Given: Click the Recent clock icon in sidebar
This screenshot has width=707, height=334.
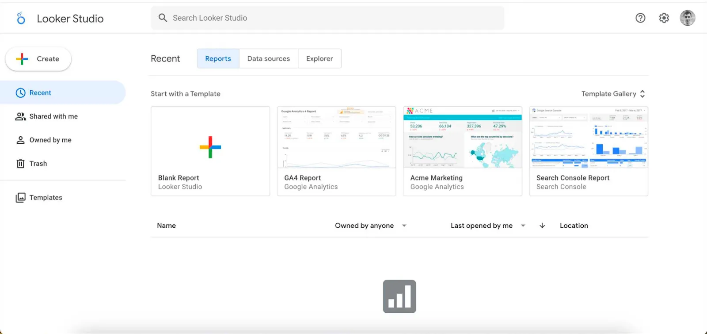Looking at the screenshot, I should tap(20, 93).
